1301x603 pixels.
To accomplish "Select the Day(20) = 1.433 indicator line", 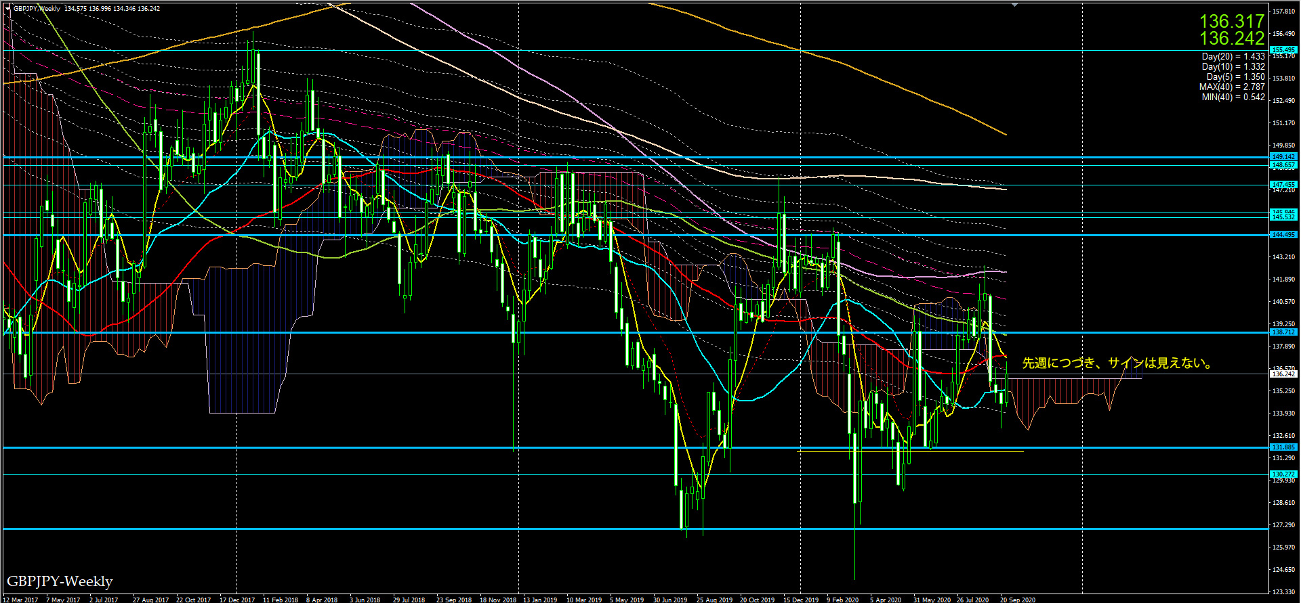I will (1233, 57).
